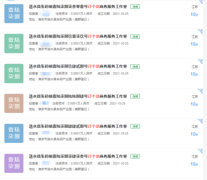Open company title ending 柒肆柒叁号订个活商务服务工作室

pos(78,156)
